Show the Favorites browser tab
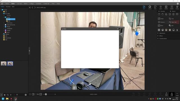Image resolution: width=180 pixels, height=101 pixels. click(x=8, y=7)
